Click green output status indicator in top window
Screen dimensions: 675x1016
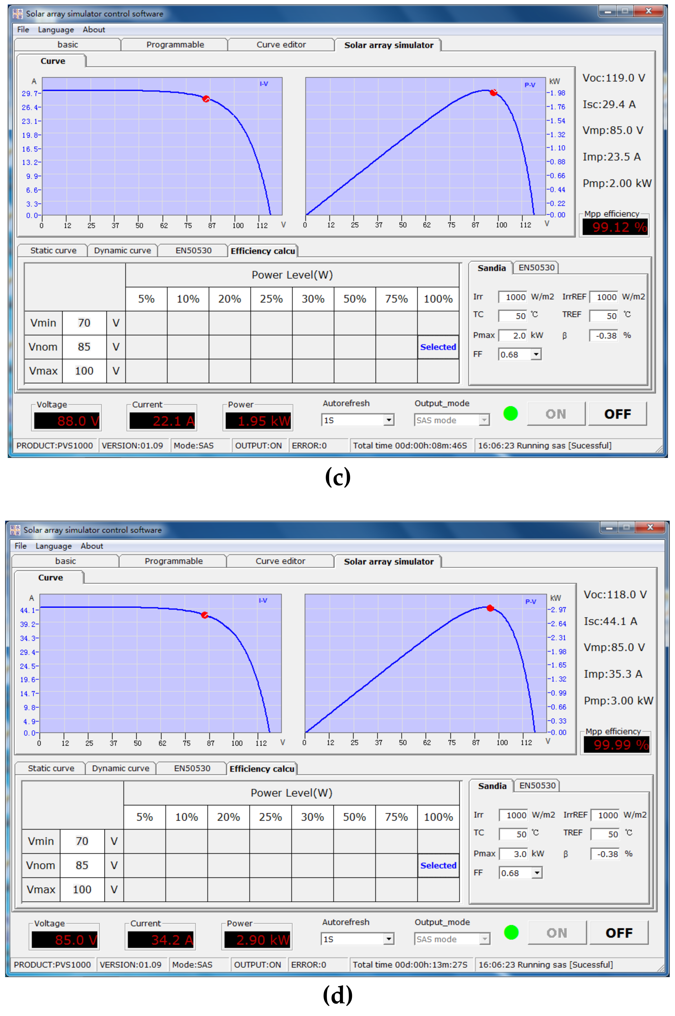510,414
